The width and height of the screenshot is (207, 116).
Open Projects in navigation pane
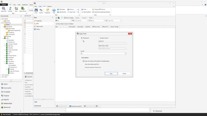tap(5, 96)
